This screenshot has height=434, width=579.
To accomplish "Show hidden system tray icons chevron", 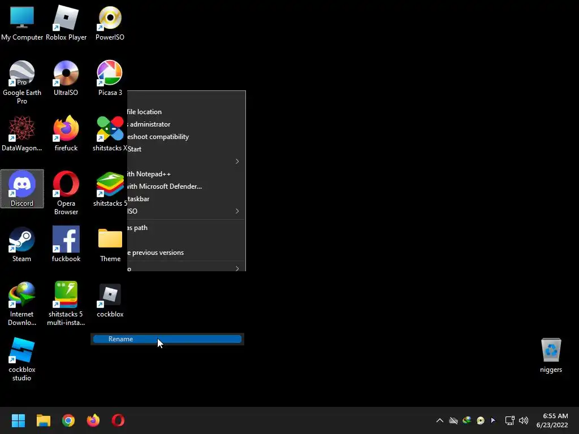I will [x=440, y=420].
